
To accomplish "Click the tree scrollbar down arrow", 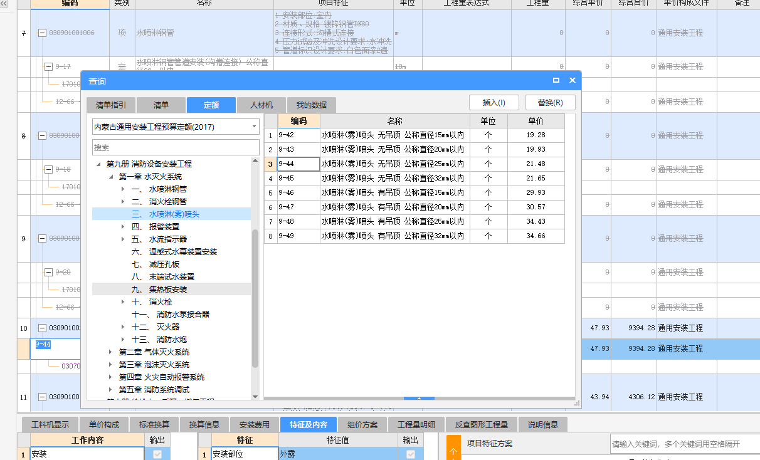I will 255,396.
